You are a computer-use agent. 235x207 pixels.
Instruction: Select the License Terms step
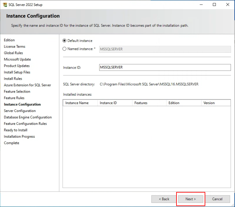pyautogui.click(x=14, y=46)
